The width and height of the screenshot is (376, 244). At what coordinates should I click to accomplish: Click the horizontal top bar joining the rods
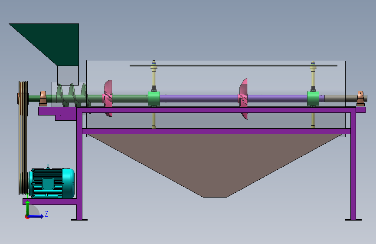[x=233, y=65]
